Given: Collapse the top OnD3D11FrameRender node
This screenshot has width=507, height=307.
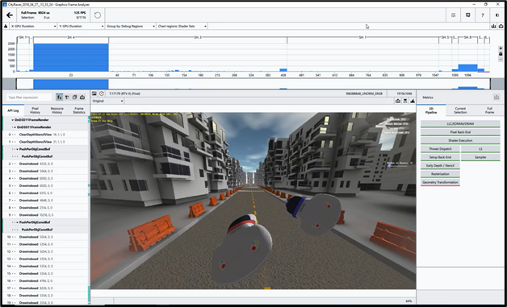Looking at the screenshot, I should tap(13, 120).
